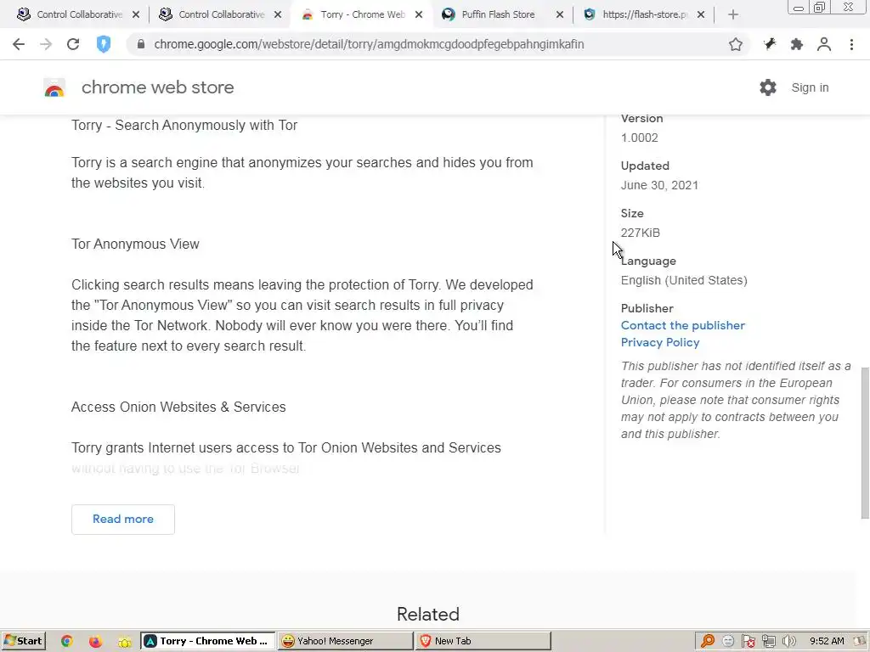Open the Chrome profile icon
Viewport: 870px width, 652px height.
click(824, 44)
